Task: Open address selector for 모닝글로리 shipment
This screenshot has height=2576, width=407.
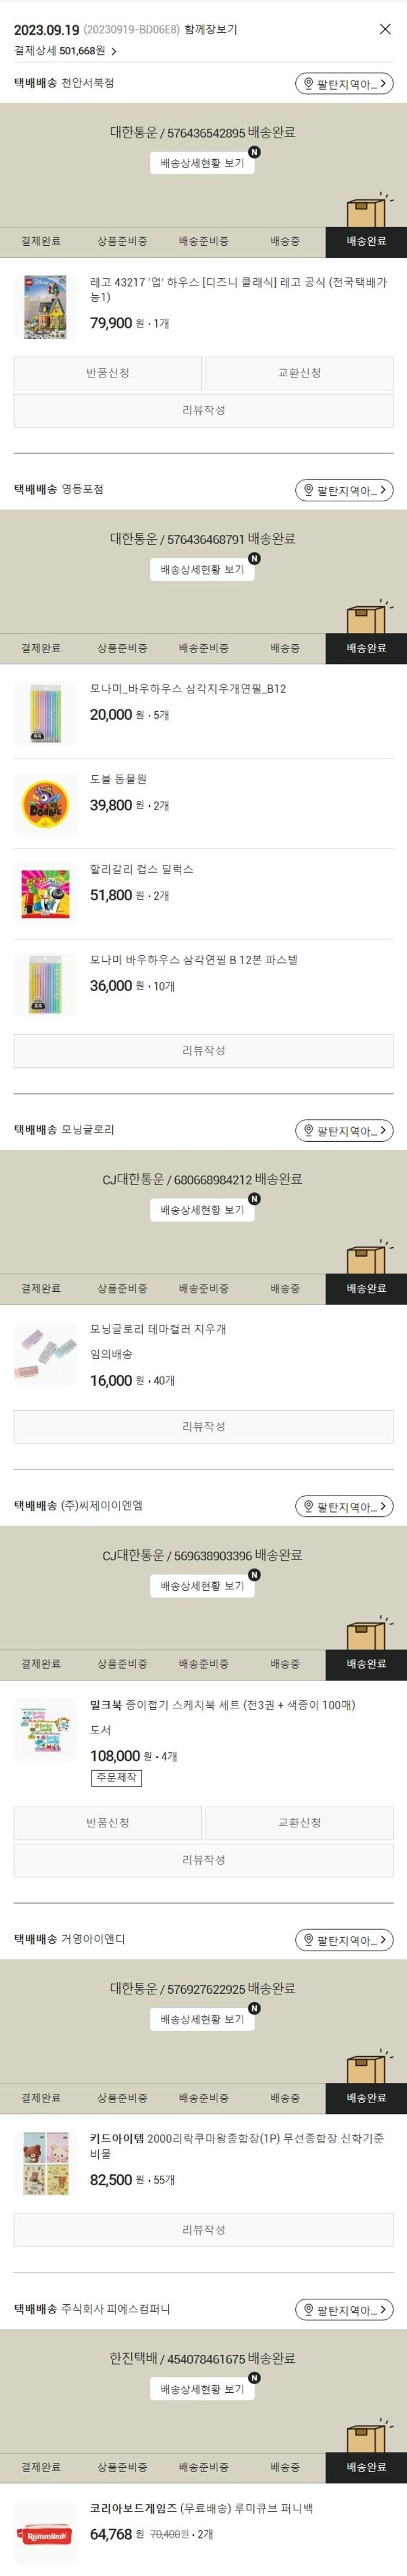Action: [x=344, y=1130]
